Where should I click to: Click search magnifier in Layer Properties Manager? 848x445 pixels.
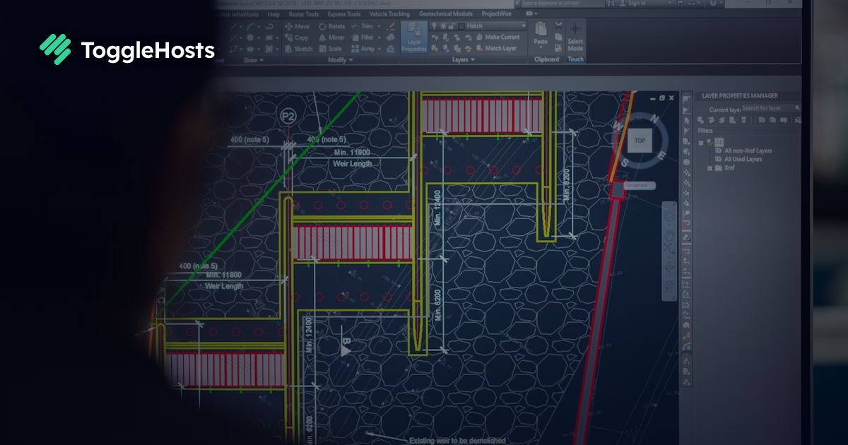click(x=798, y=108)
